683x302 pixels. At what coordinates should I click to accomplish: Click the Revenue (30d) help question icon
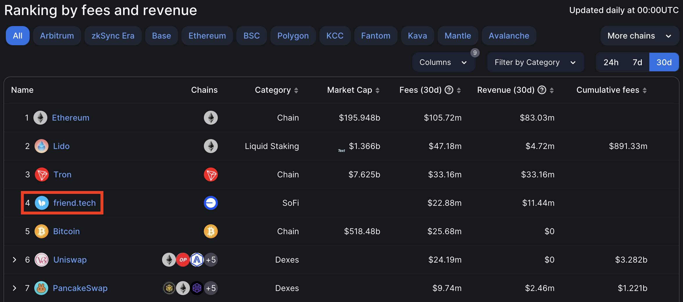click(542, 90)
